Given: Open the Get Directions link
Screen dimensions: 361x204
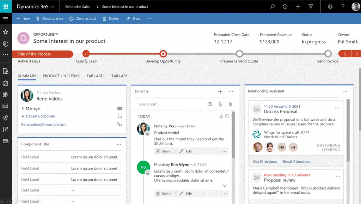Looking at the screenshot, I should point(264,161).
